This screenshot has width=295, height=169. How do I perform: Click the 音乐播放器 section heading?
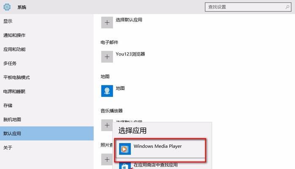112,111
